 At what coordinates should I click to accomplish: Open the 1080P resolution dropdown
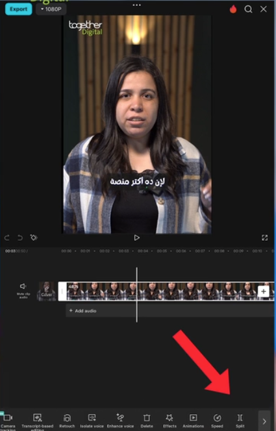click(x=51, y=9)
